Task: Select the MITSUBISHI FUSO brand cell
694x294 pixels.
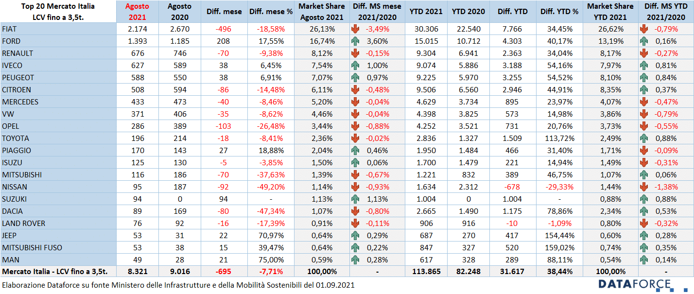Action: click(x=58, y=247)
